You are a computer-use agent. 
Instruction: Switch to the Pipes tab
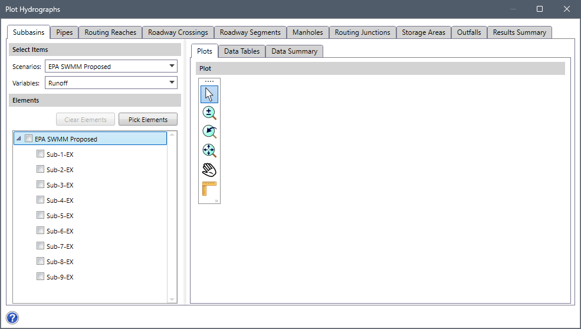[64, 32]
